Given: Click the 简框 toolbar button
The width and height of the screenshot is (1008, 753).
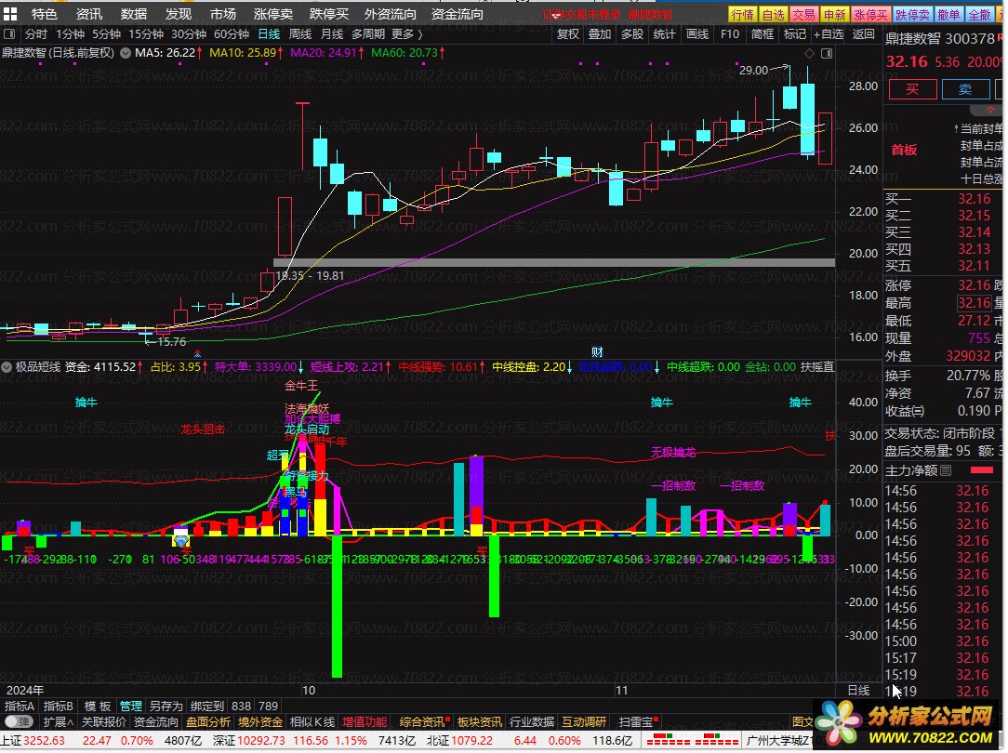Looking at the screenshot, I should 763,34.
